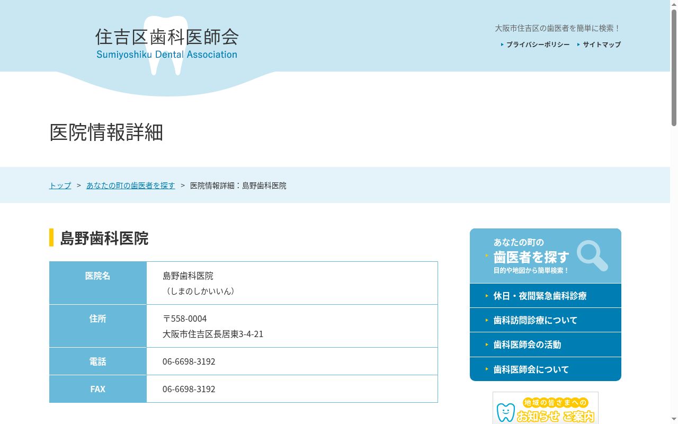678x424 pixels.
Task: Click the tooth mascot icon in the banner
Action: [x=505, y=412]
